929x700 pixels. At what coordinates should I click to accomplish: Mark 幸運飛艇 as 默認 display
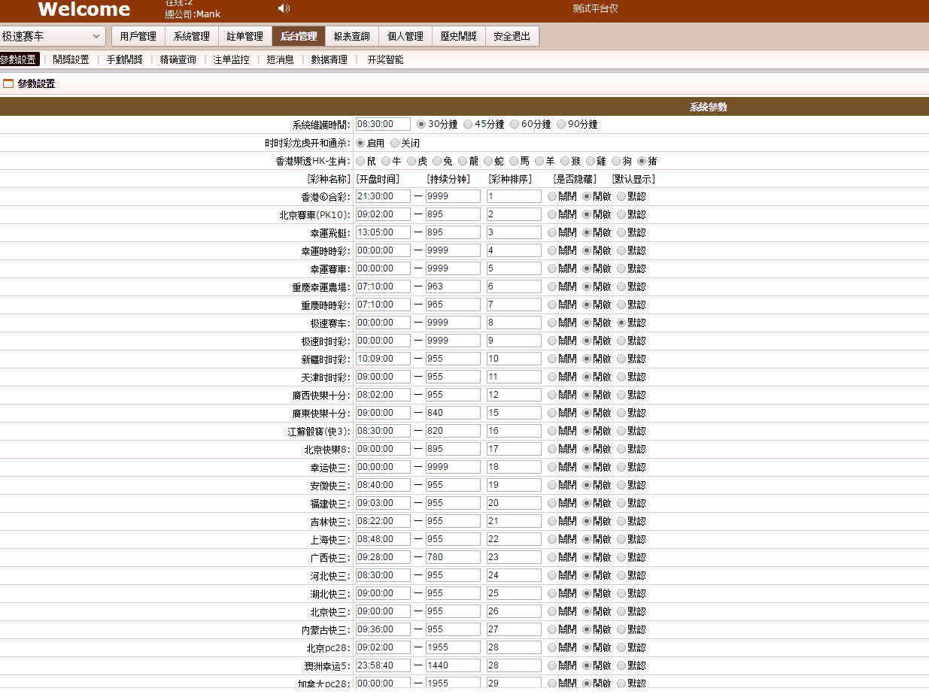coord(621,233)
